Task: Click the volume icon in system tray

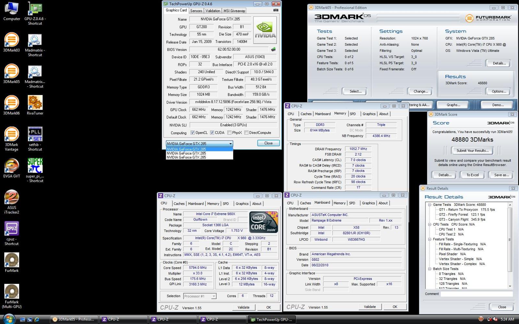Action: (495, 319)
